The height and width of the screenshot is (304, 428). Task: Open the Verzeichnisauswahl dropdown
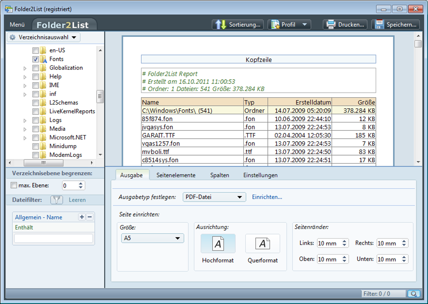[x=44, y=37]
